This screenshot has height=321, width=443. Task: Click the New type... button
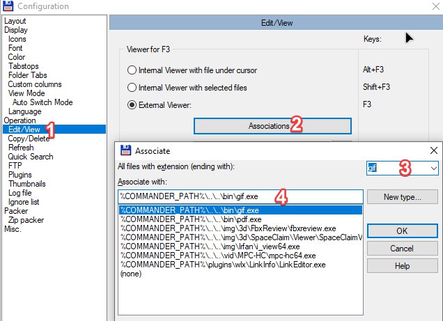[403, 197]
